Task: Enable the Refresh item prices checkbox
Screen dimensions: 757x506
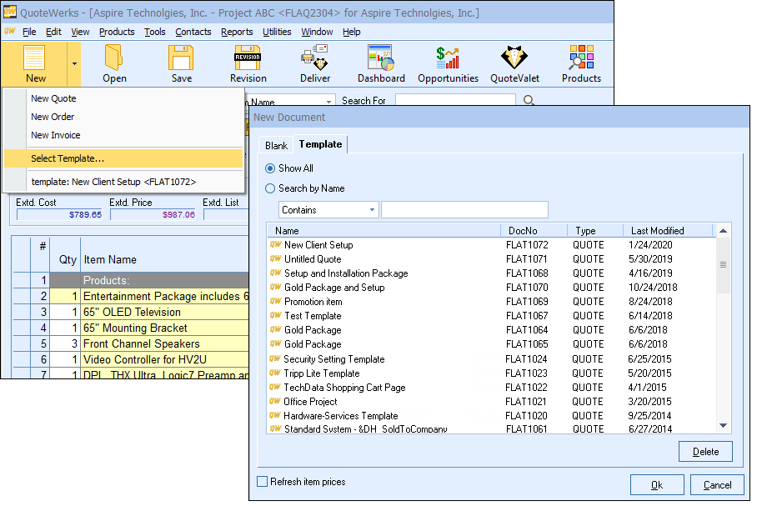Action: [x=263, y=482]
